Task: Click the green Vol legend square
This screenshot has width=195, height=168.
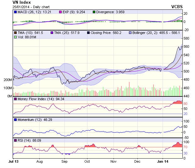Action: [x=15, y=37]
